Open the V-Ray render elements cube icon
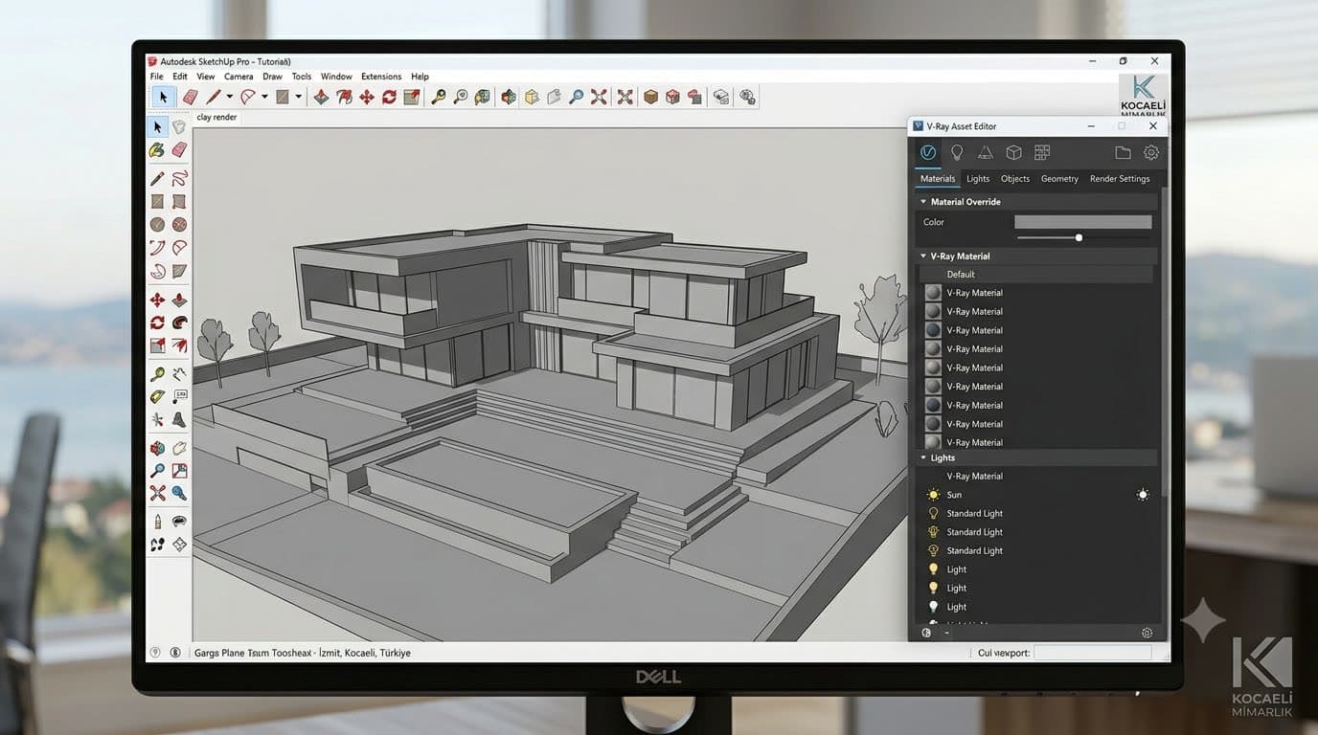1318x735 pixels. click(x=1013, y=152)
